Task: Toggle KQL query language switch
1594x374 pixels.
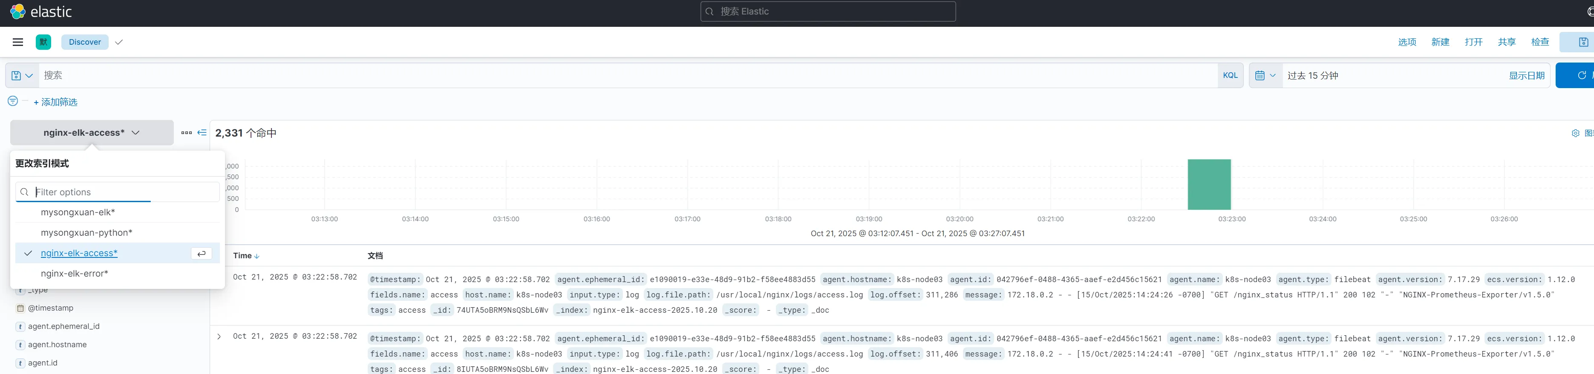Action: coord(1230,75)
